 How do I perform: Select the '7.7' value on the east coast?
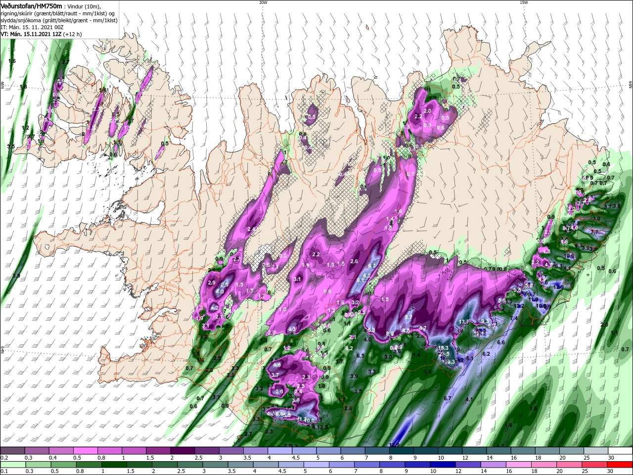click(594, 232)
